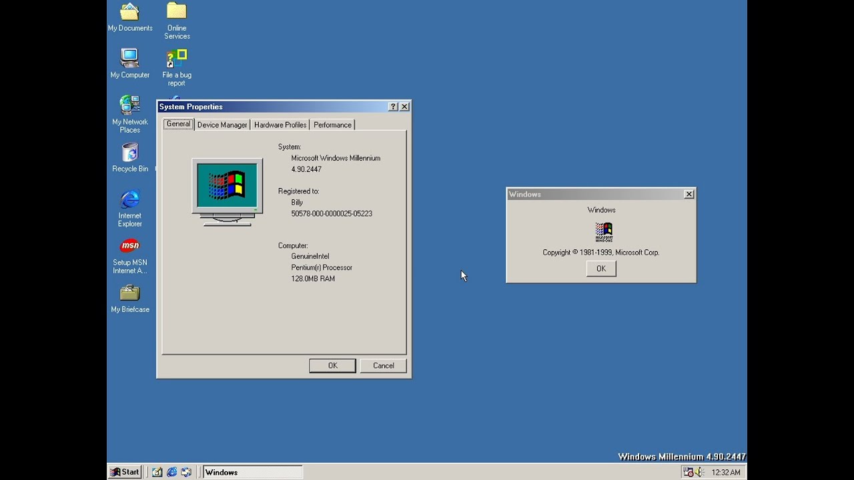Open the My Documents desktop icon
Image resolution: width=854 pixels, height=480 pixels.
tap(129, 17)
